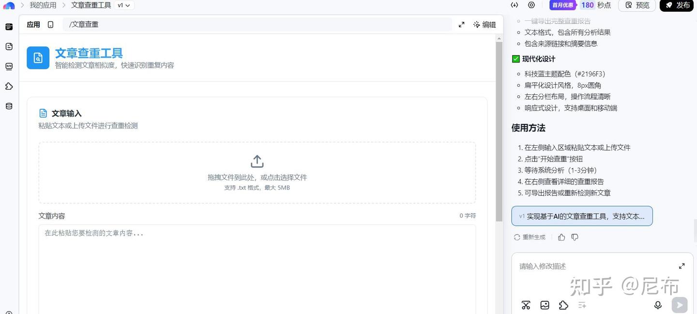Viewport: 697px width, 314px height.
Task: Expand the v1 prompt pill in right panel
Action: pyautogui.click(x=582, y=216)
